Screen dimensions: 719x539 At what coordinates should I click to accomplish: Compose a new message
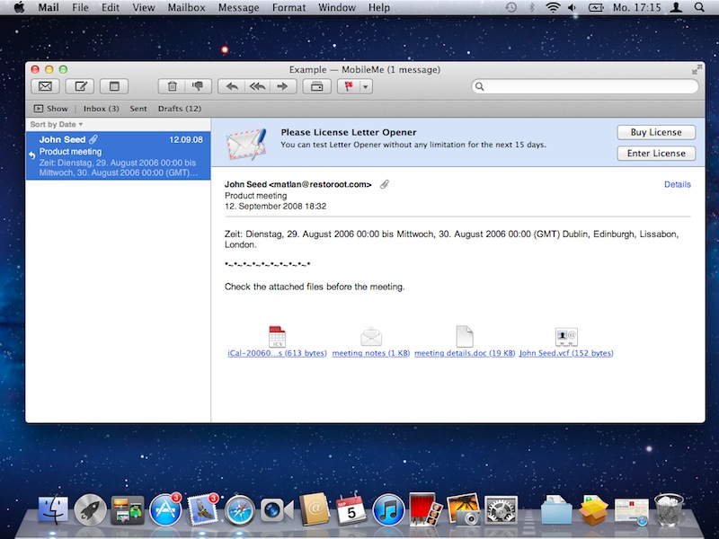[80, 86]
